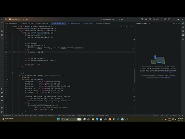Open the Terminal tool window
The image size is (185, 139).
tap(2, 108)
